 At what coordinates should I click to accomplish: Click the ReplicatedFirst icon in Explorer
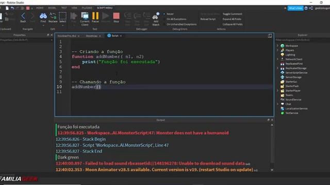283,64
